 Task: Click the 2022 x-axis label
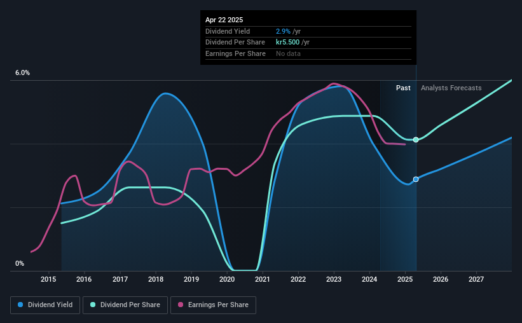click(x=298, y=279)
